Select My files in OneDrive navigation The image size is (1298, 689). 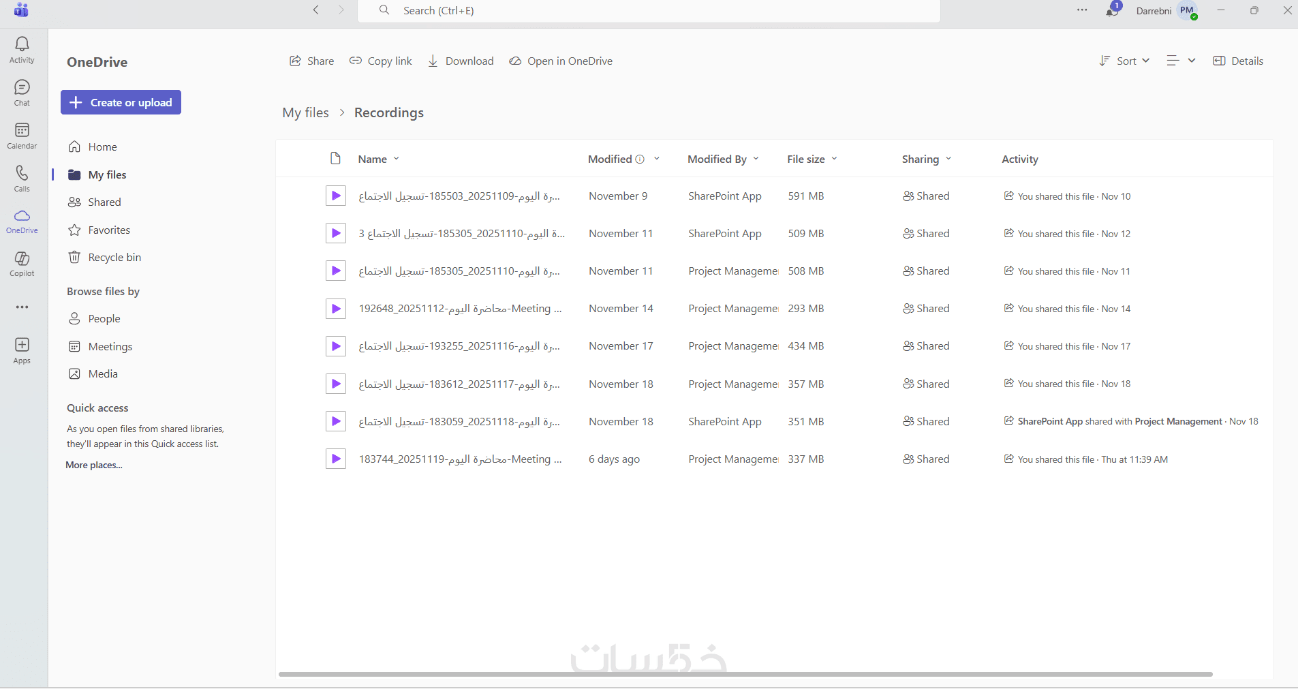click(x=97, y=175)
